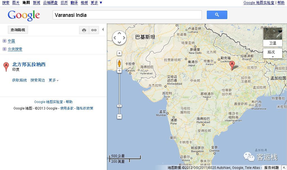Click the my-location circle button
Image resolution: width=287 pixels, height=170 pixels.
tap(119, 53)
